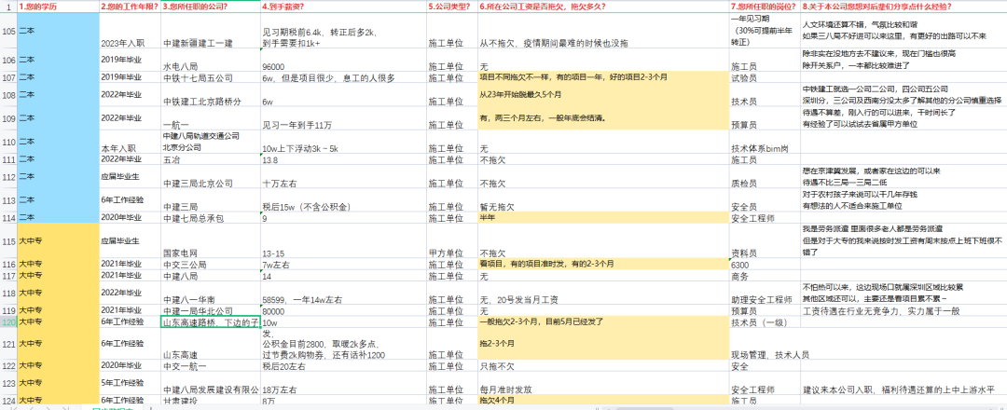
Task: Select cell '本年入职'
Action: pos(129,143)
